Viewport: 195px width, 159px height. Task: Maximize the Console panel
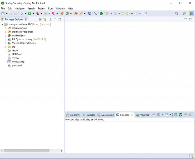pyautogui.click(x=190, y=115)
